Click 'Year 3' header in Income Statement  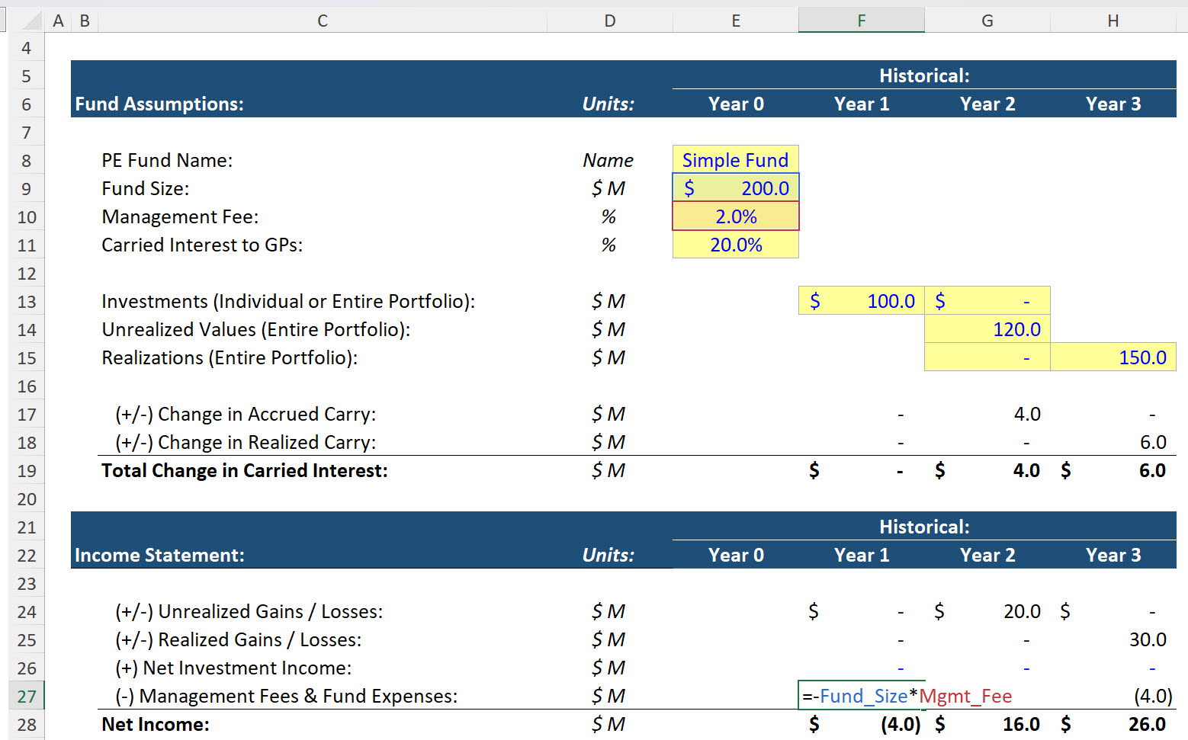click(x=1113, y=555)
